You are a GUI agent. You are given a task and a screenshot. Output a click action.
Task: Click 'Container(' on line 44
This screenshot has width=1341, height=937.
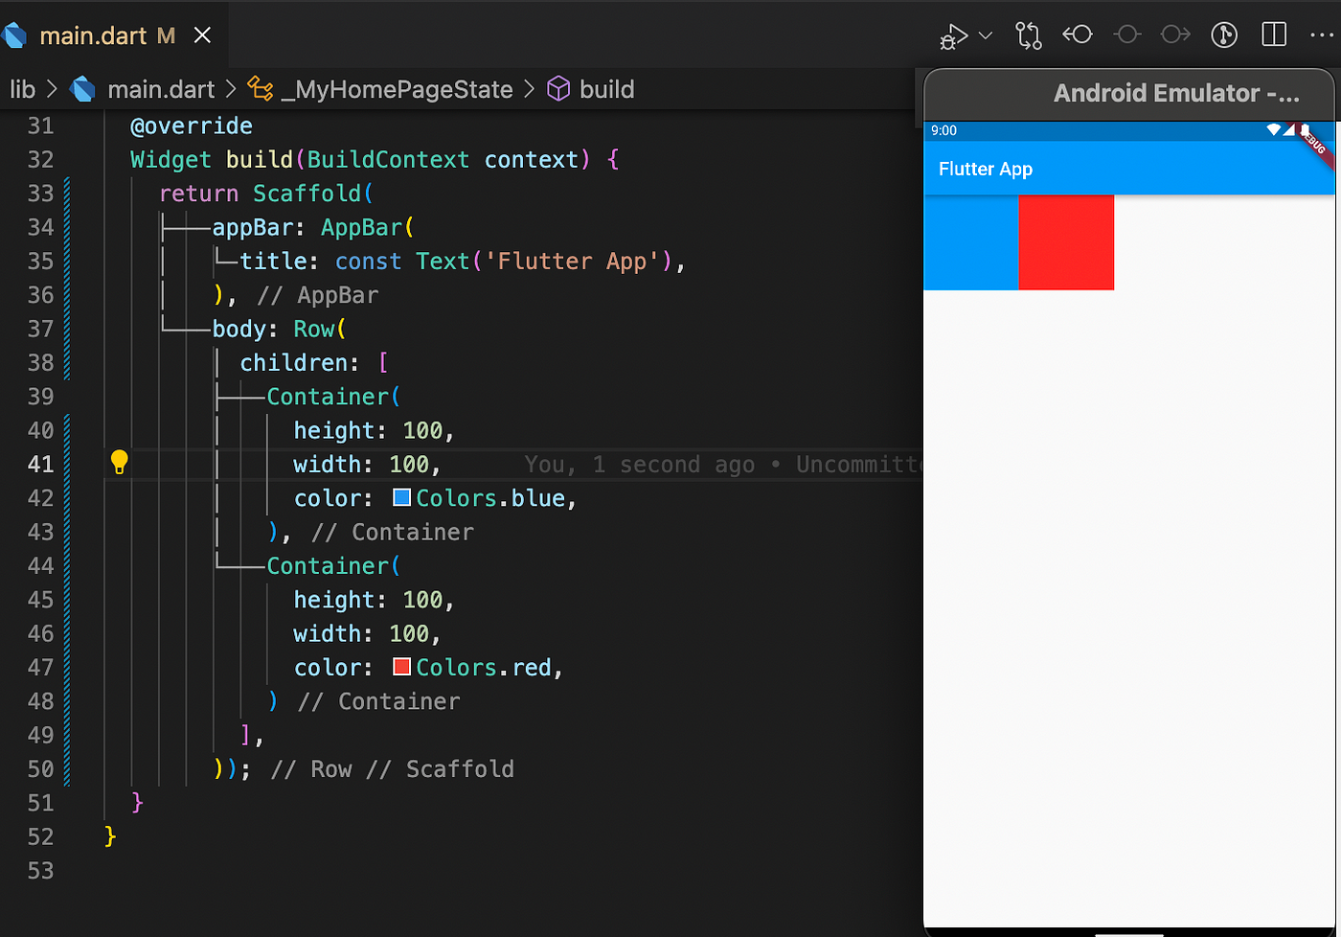pyautogui.click(x=333, y=565)
